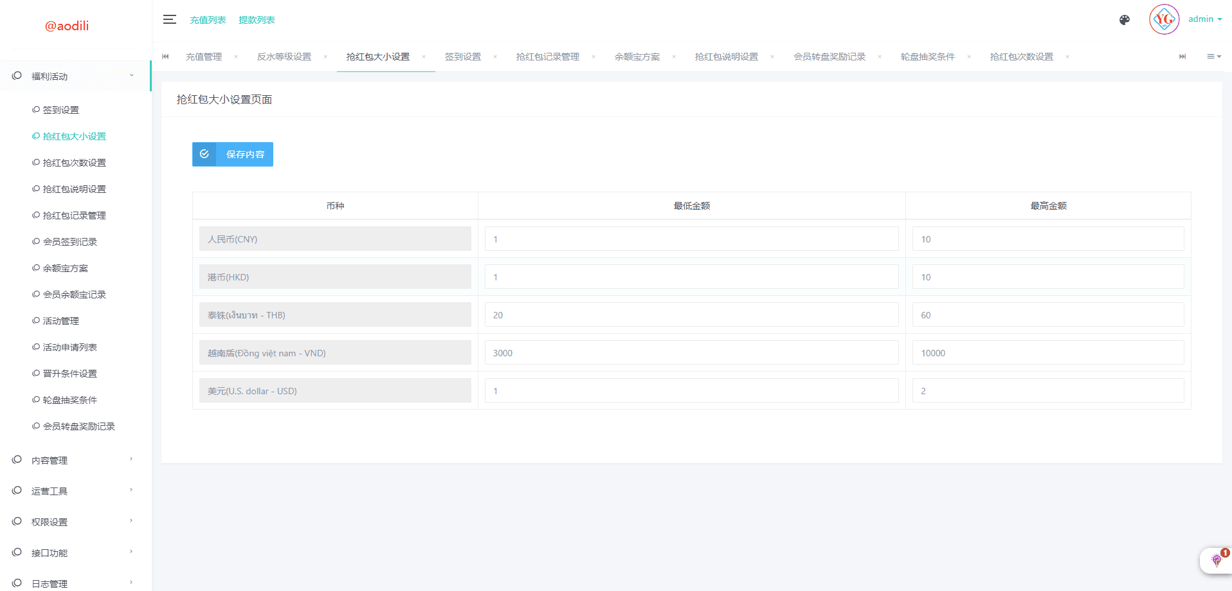
Task: Click the 人民币(CNY) minimum amount field
Action: 691,239
